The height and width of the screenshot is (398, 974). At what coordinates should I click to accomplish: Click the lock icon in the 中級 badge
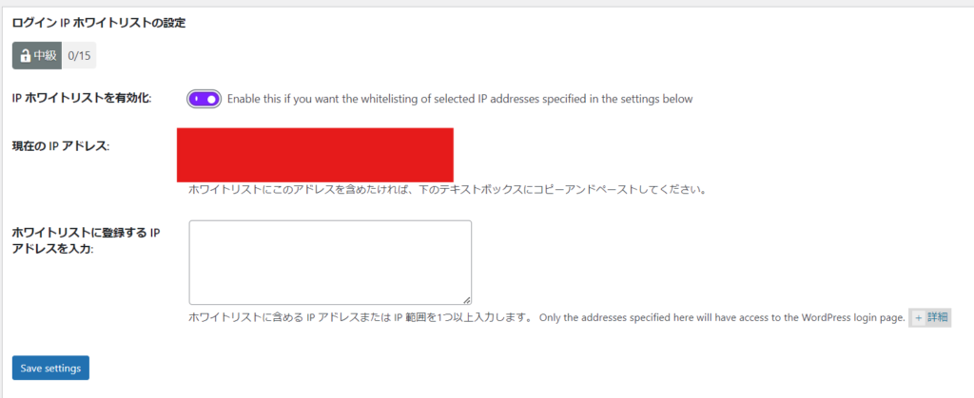[25, 55]
